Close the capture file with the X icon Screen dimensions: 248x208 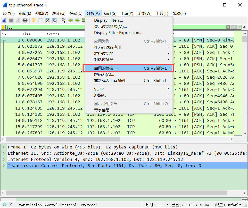coord(48,20)
